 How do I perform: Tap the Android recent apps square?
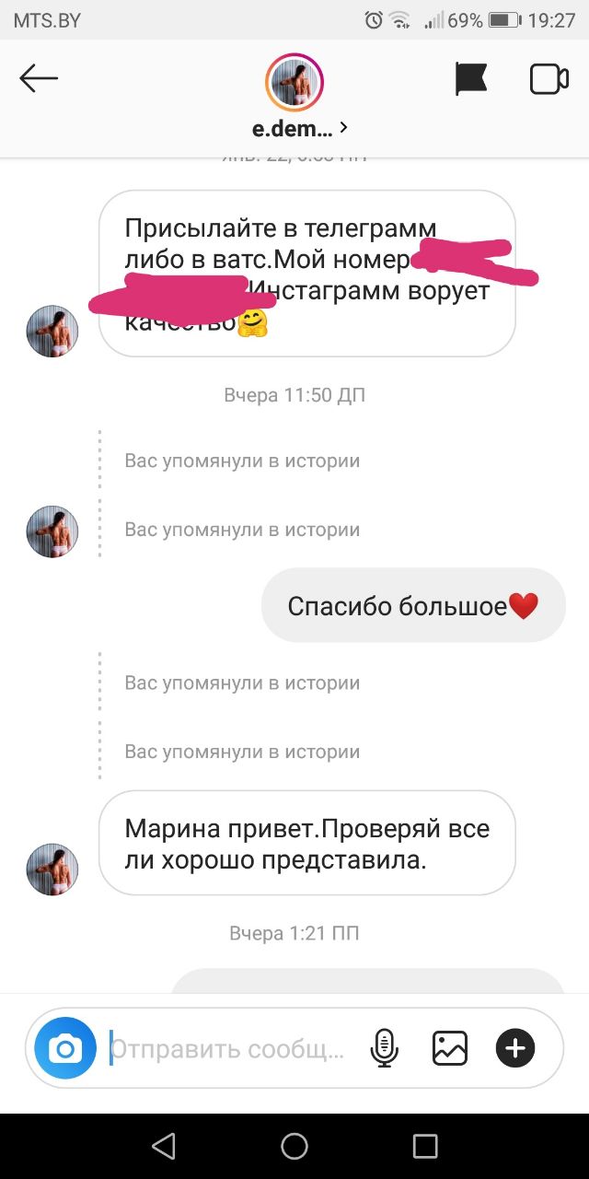425,1146
